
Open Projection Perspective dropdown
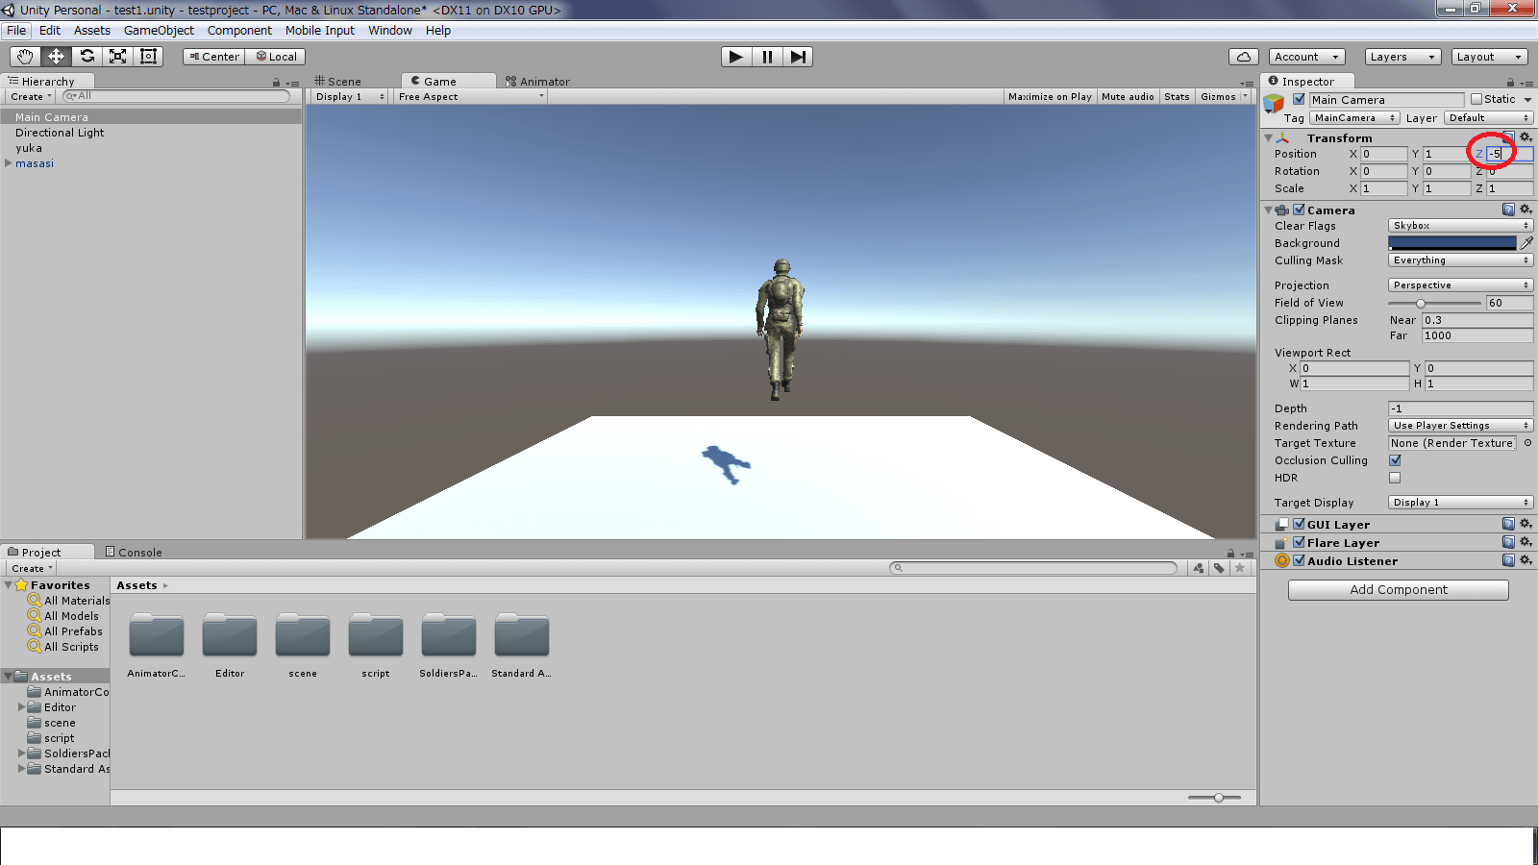click(1460, 285)
